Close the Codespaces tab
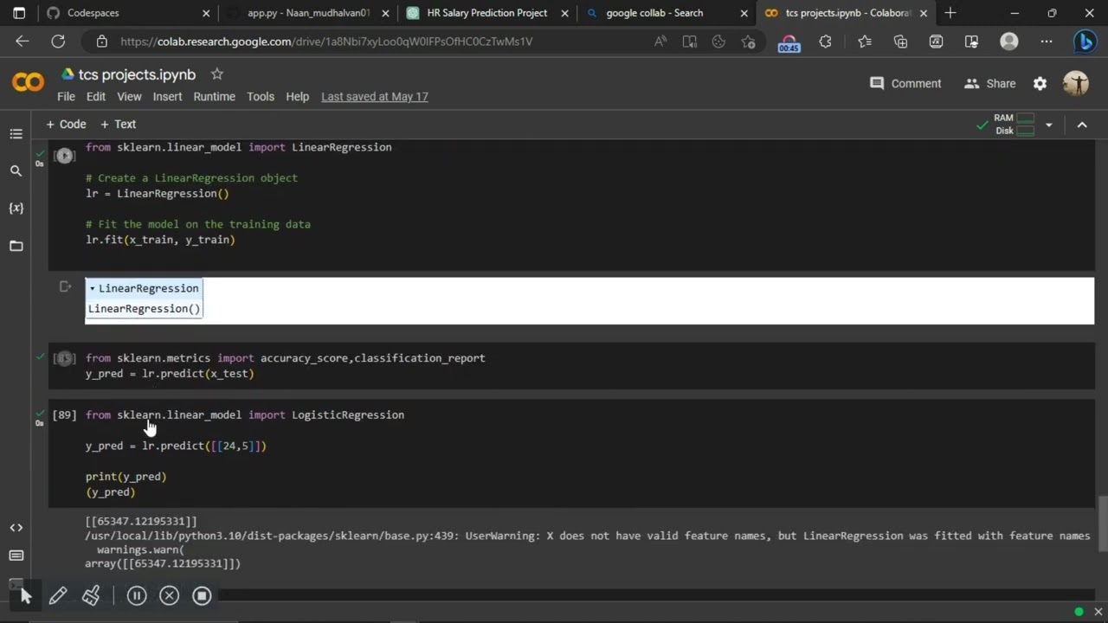The height and width of the screenshot is (623, 1108). 206,13
